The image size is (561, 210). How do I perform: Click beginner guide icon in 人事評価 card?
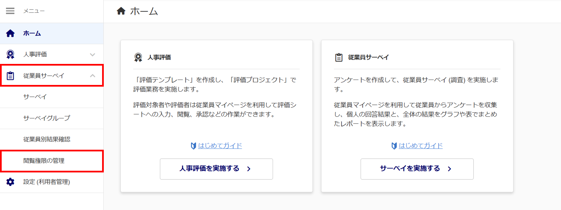(x=193, y=146)
